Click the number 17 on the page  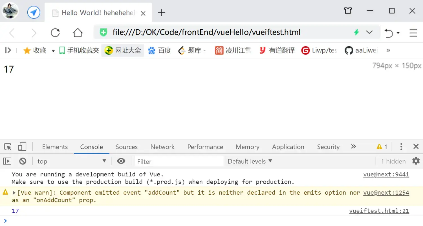9,69
